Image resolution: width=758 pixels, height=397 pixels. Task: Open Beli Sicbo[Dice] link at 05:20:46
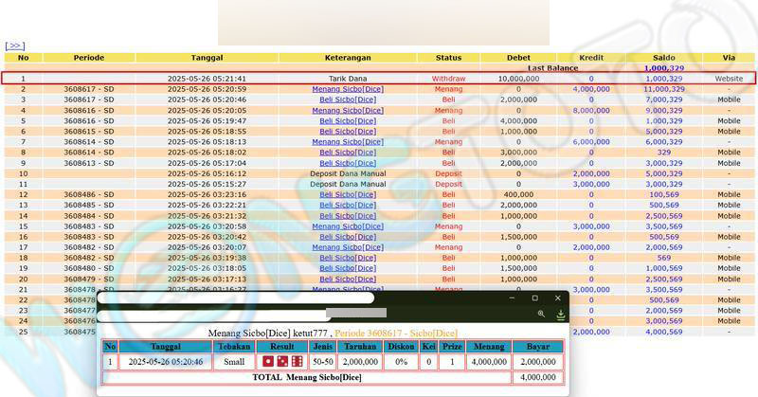[347, 99]
